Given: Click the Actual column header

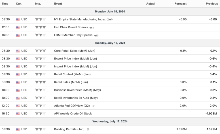Looking at the screenshot, I should (x=151, y=4).
